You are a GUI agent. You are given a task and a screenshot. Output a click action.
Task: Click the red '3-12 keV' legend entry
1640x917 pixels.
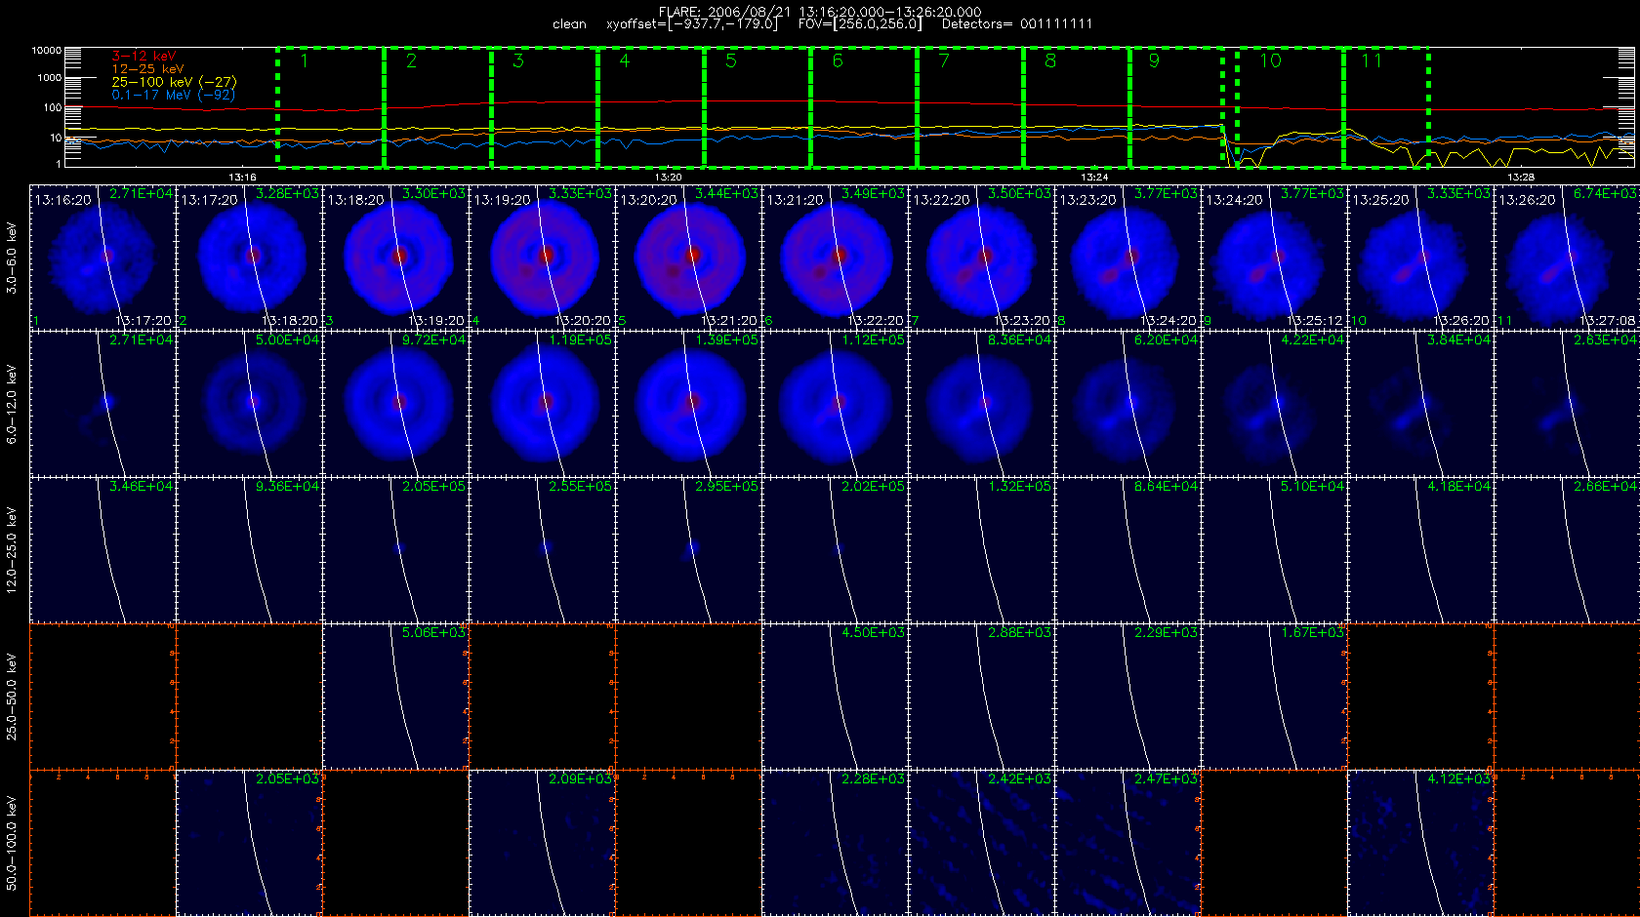tap(143, 57)
